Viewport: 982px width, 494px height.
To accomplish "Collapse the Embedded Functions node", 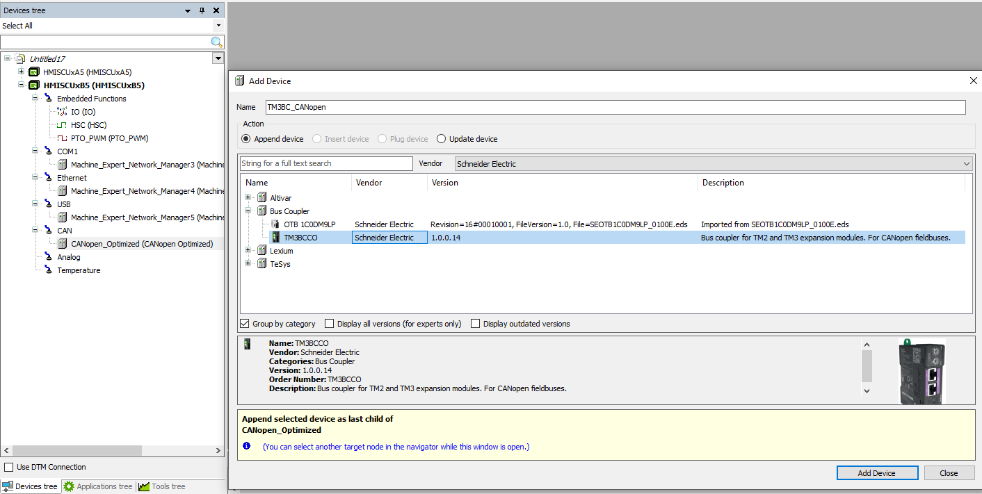I will coord(35,99).
